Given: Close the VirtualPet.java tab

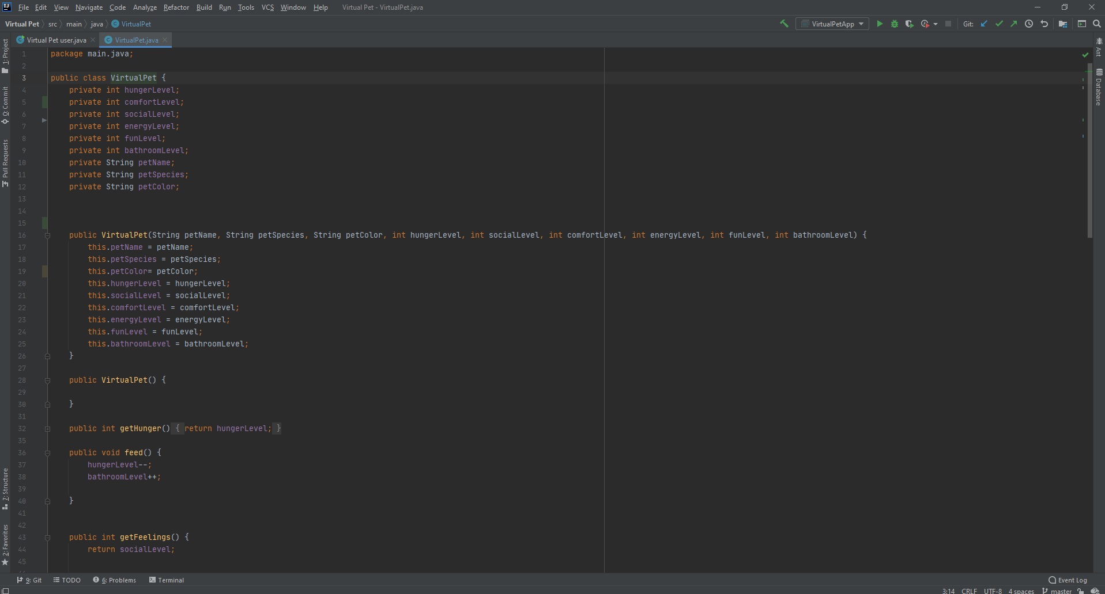Looking at the screenshot, I should tap(165, 40).
